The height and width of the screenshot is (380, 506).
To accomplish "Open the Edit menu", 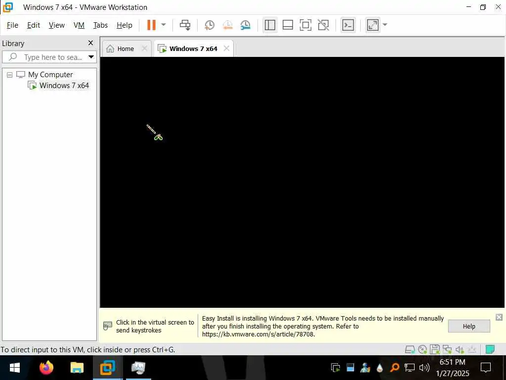I will [34, 25].
